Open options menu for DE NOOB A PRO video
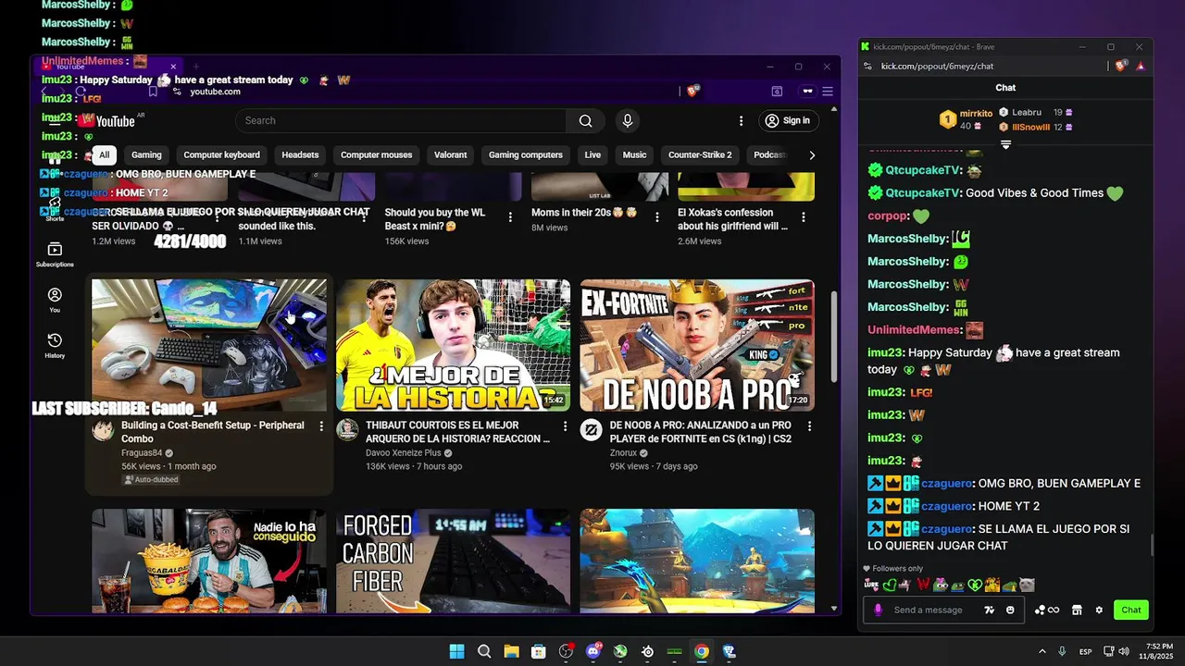This screenshot has width=1185, height=666. 809,426
